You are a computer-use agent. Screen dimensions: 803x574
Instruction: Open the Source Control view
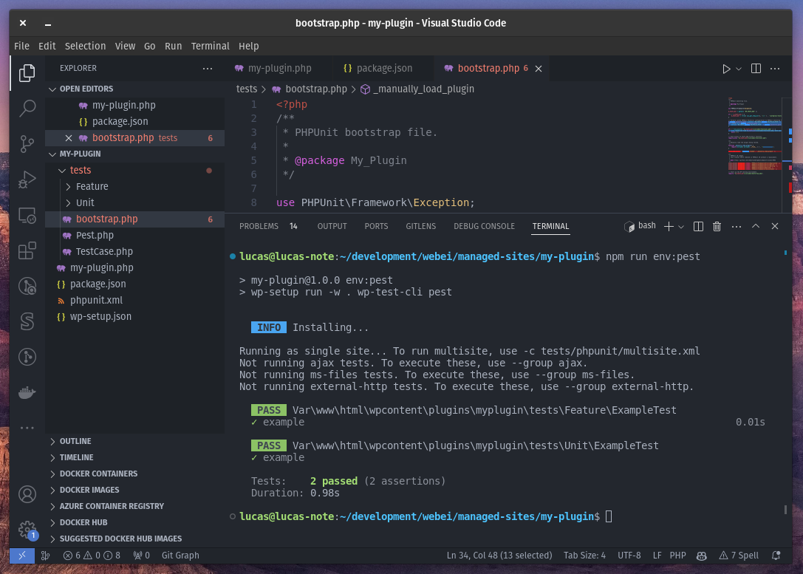27,144
